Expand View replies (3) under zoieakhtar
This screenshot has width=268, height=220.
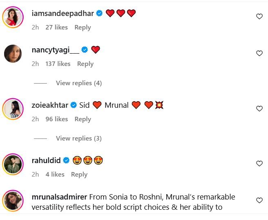[x=78, y=138]
